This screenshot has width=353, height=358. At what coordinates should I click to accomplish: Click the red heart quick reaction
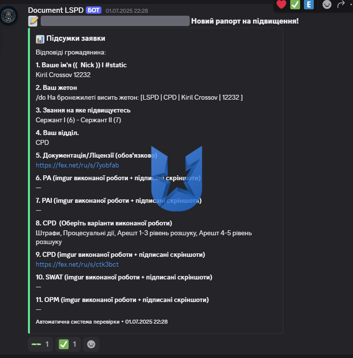[281, 4]
